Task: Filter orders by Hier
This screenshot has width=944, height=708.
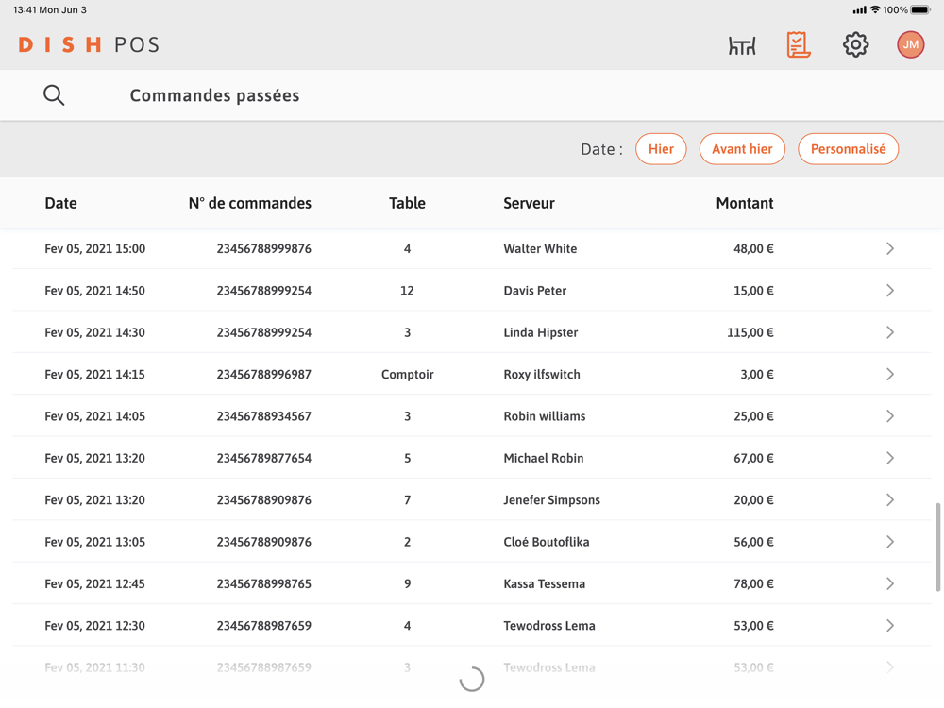Action: (661, 149)
